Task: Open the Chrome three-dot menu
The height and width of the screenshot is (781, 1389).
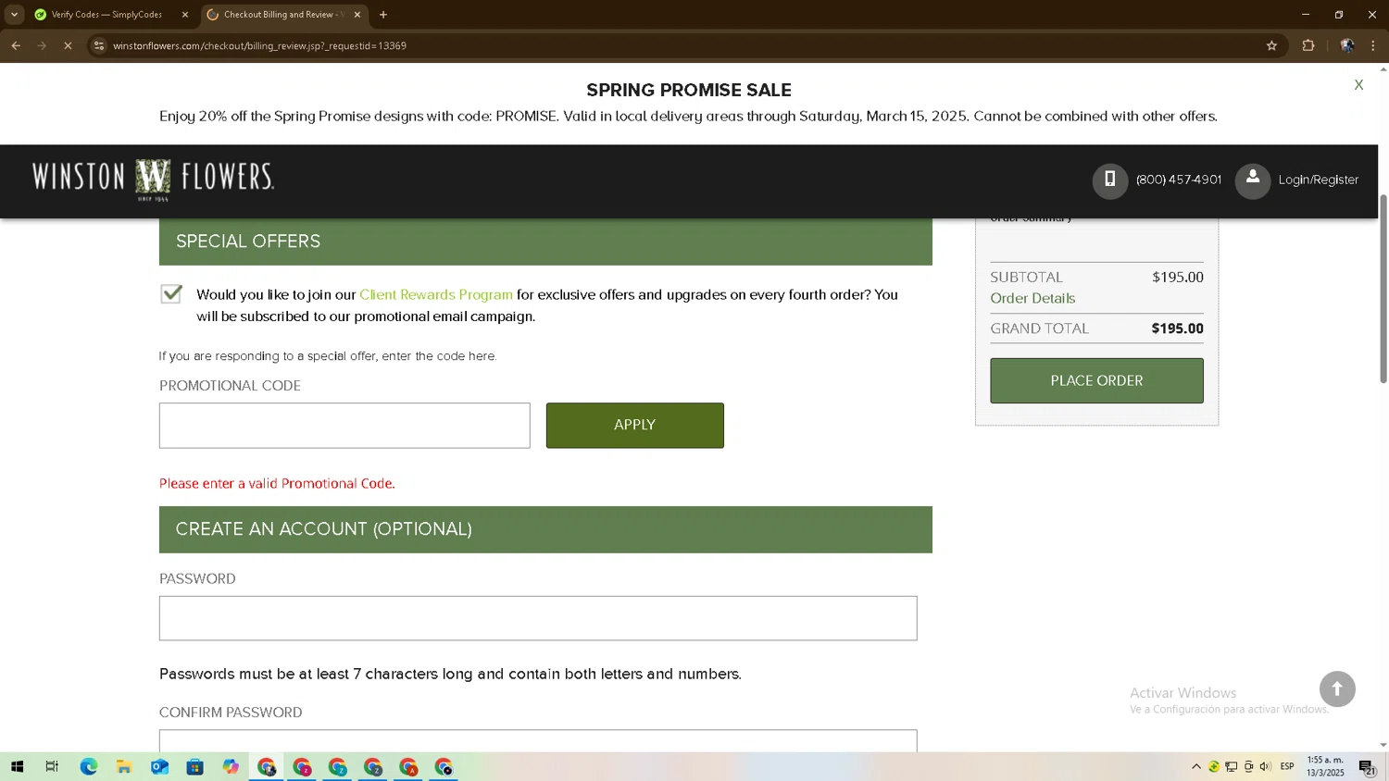Action: coord(1373,45)
